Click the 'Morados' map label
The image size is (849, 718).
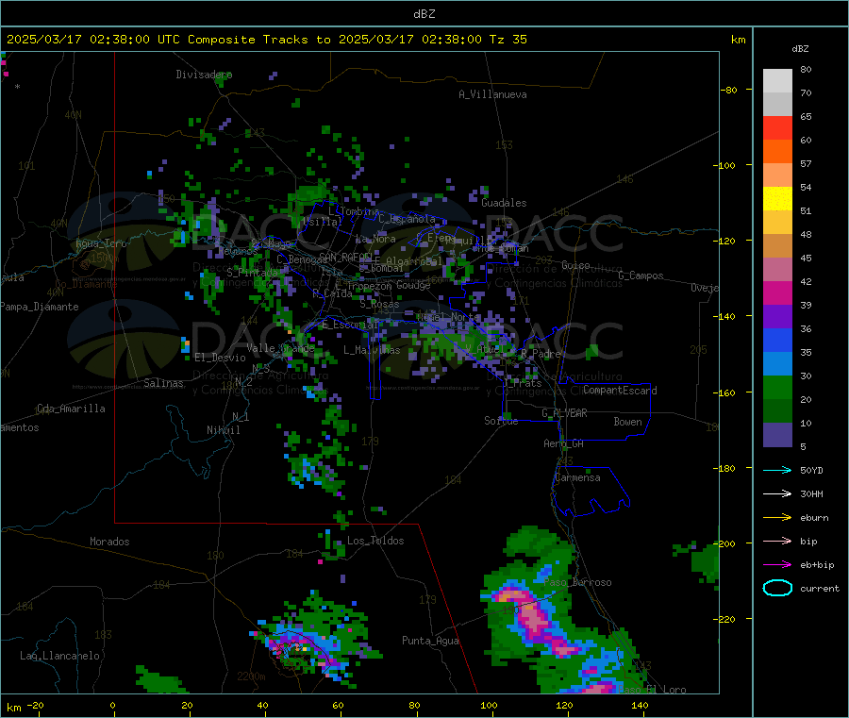(109, 542)
